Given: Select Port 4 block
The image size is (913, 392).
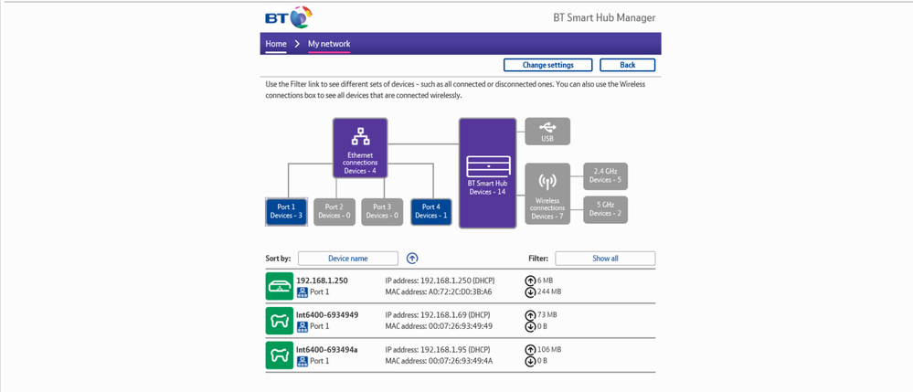Looking at the screenshot, I should click(x=430, y=211).
